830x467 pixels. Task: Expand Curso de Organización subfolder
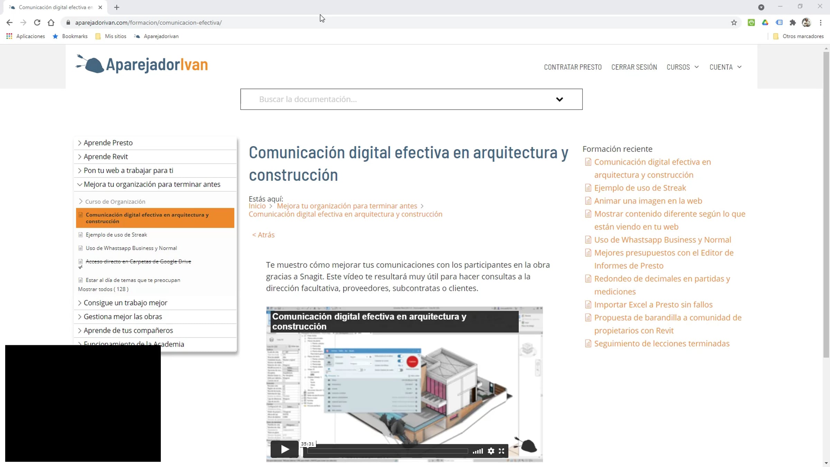[x=115, y=201]
